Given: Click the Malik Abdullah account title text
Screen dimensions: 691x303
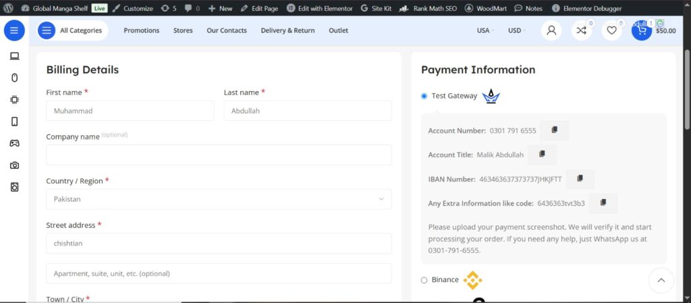Looking at the screenshot, I should [500, 155].
